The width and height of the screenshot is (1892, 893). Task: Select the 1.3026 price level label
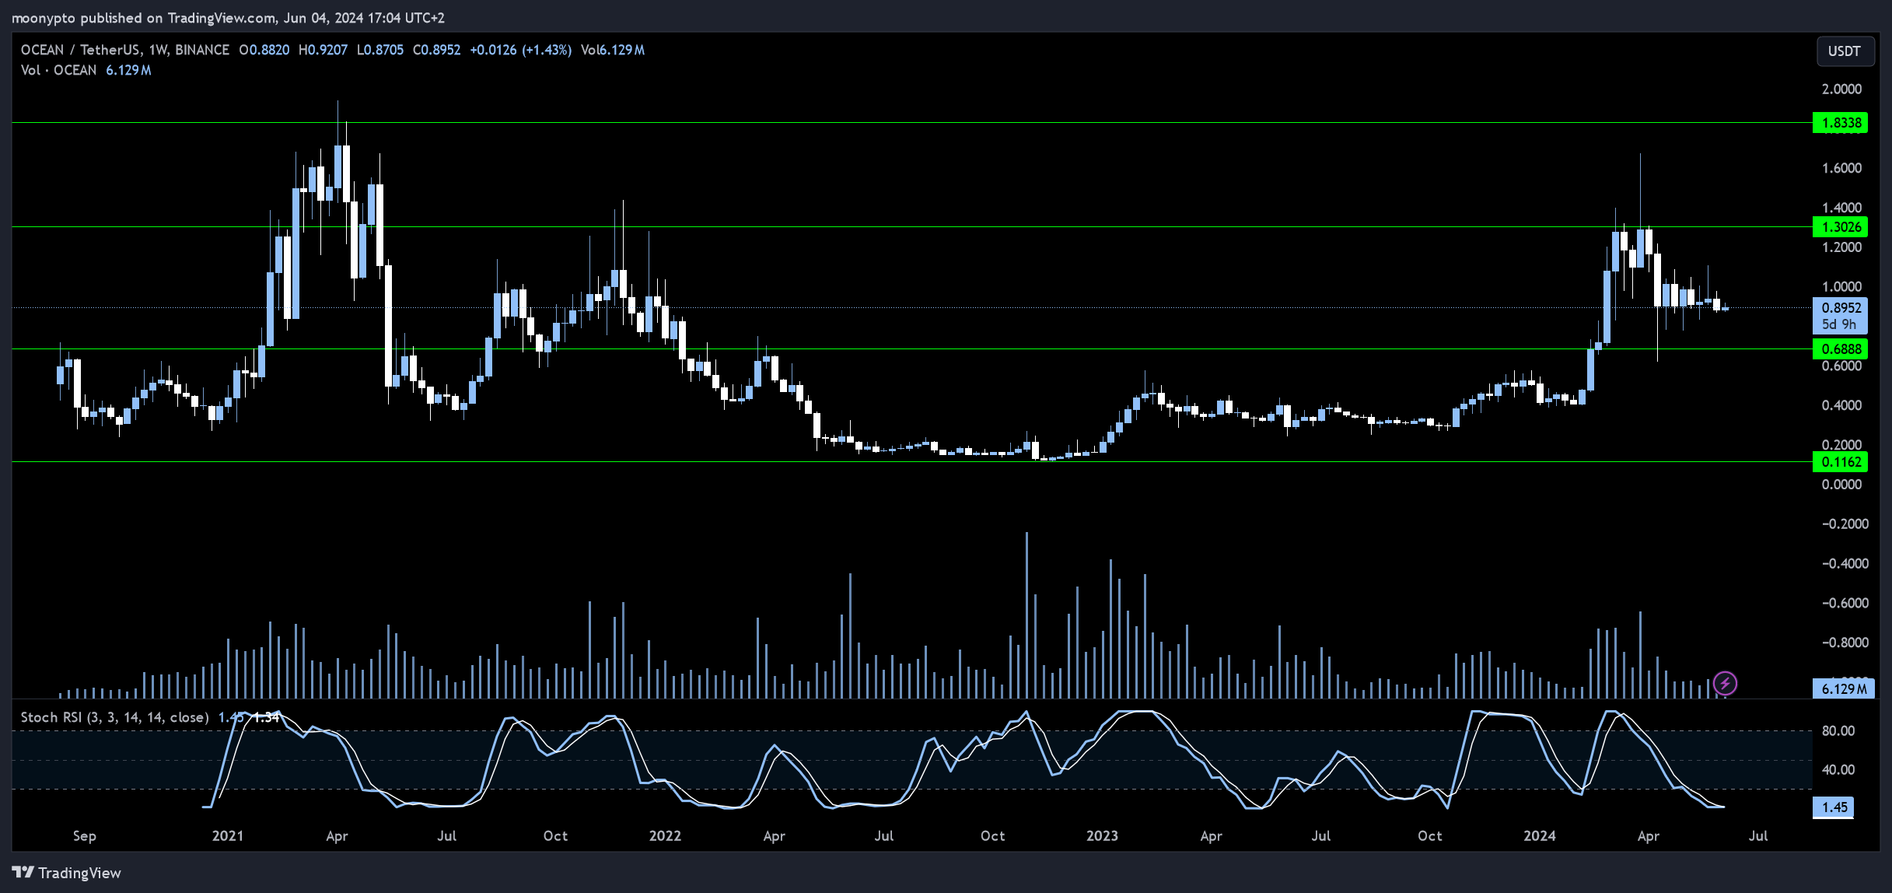tap(1840, 227)
